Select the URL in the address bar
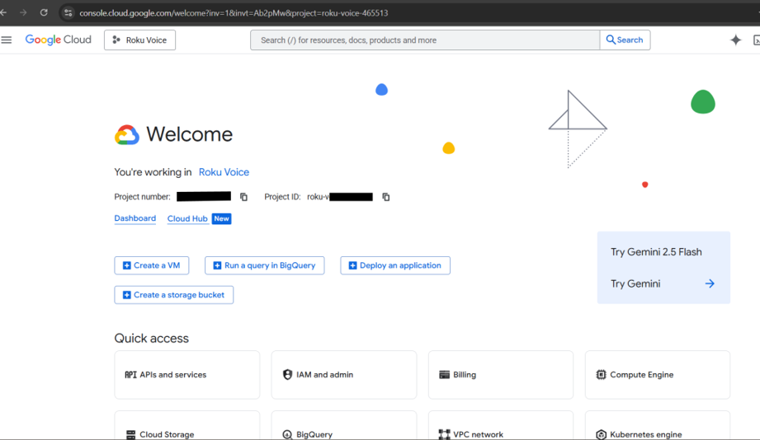The width and height of the screenshot is (760, 440). pos(234,13)
